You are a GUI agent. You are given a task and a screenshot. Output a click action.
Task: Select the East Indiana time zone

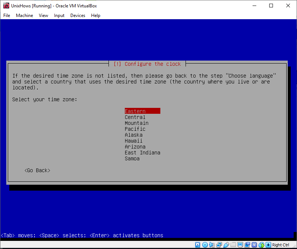pyautogui.click(x=143, y=153)
